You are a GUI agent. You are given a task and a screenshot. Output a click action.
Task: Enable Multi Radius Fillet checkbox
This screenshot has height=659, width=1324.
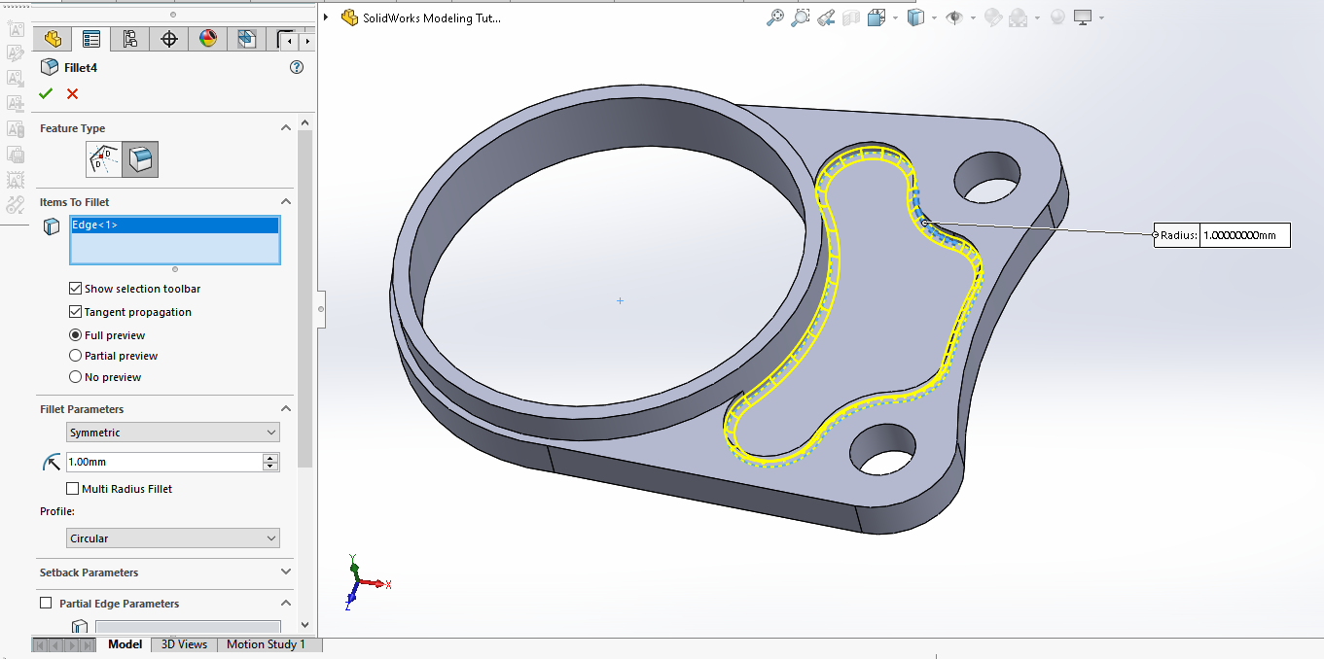pos(73,489)
